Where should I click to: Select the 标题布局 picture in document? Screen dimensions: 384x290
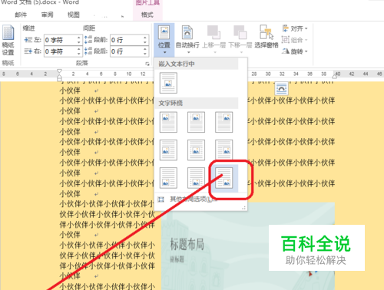[x=248, y=246]
